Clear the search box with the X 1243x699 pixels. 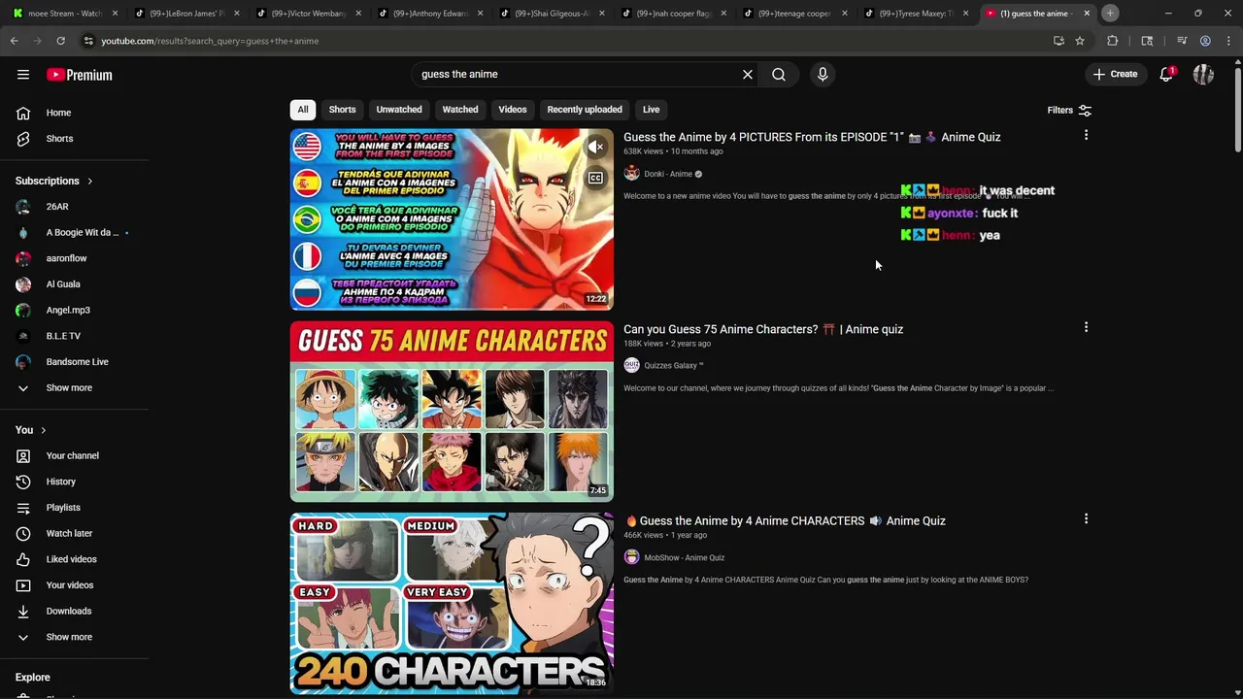[748, 75]
